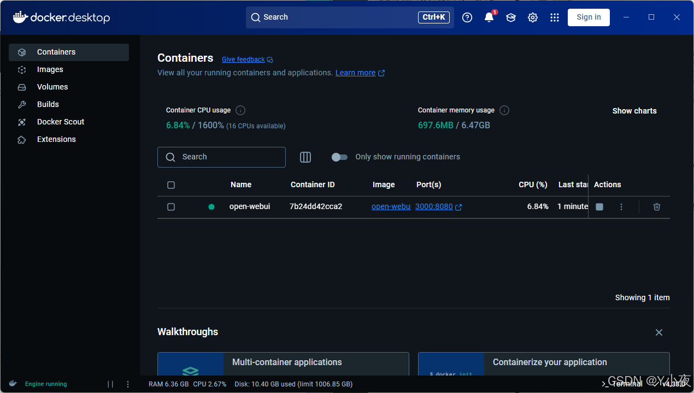Click the Engine running status text
694x393 pixels.
(x=46, y=384)
